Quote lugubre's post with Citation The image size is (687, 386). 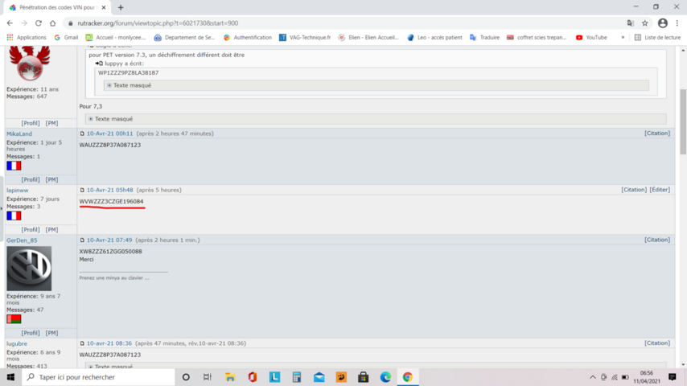tap(657, 343)
